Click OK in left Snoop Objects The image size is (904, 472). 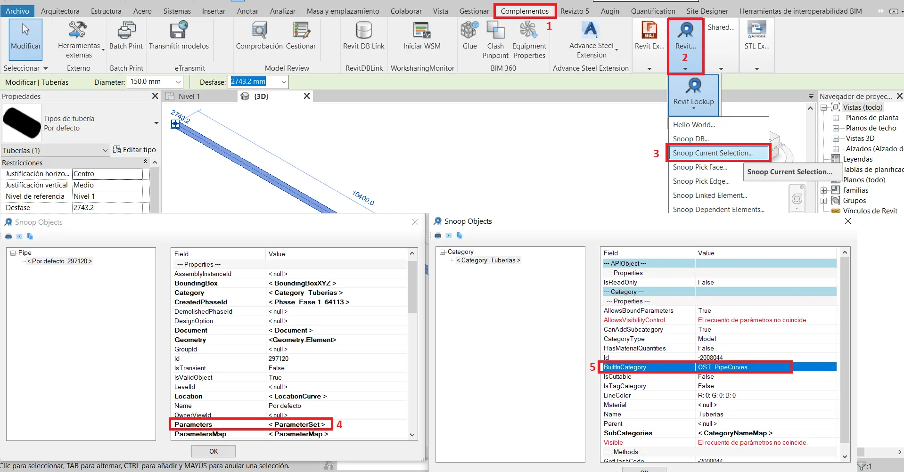(213, 451)
